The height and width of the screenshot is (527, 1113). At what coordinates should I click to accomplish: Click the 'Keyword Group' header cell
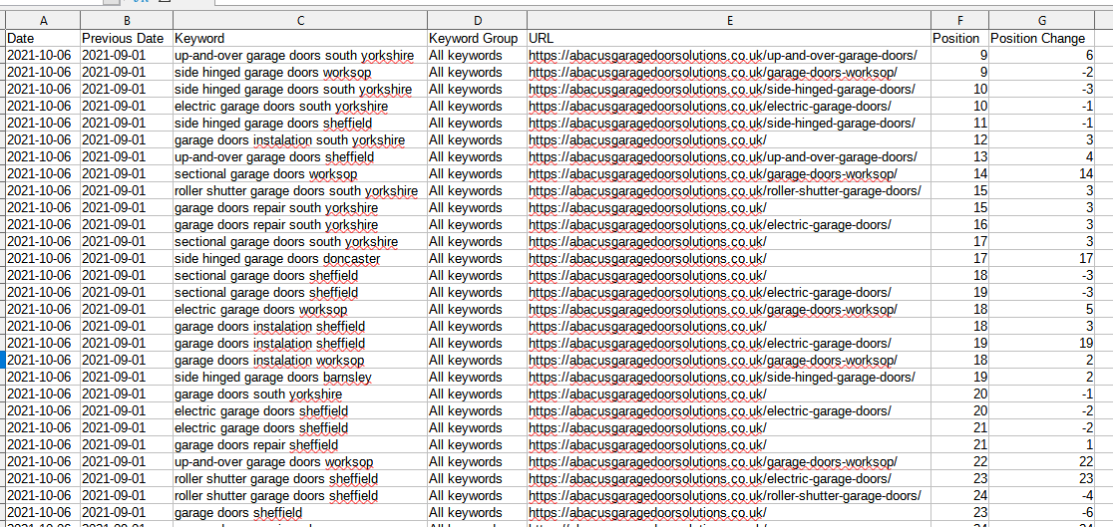coord(477,38)
